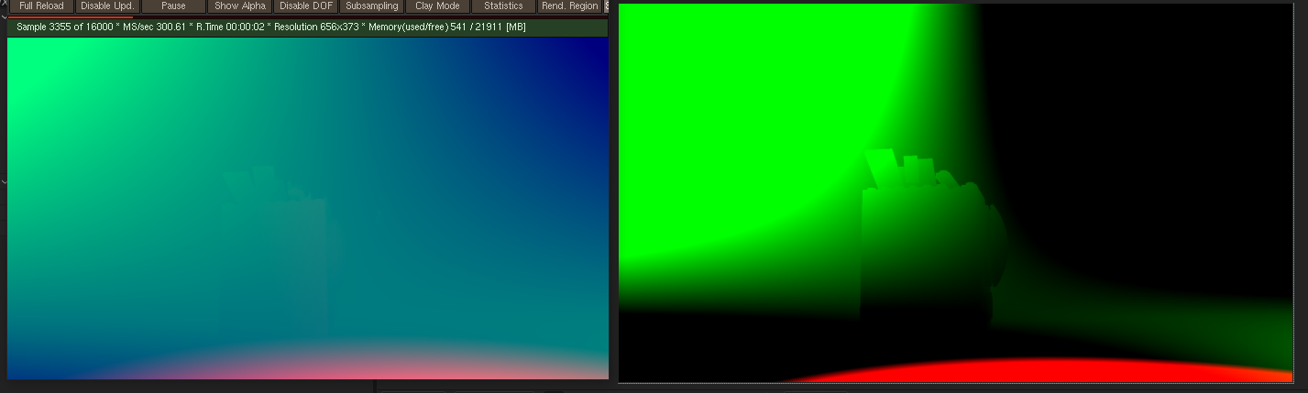Activate Rend. Region button
1308x393 pixels.
point(569,6)
